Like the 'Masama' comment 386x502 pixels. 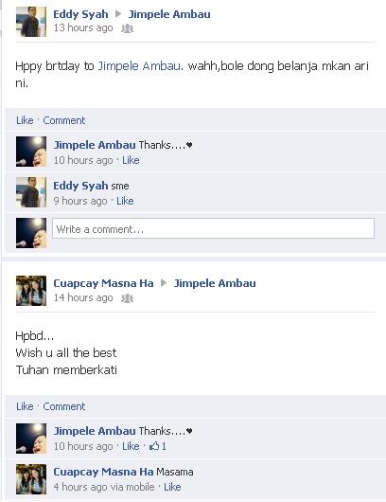point(172,487)
